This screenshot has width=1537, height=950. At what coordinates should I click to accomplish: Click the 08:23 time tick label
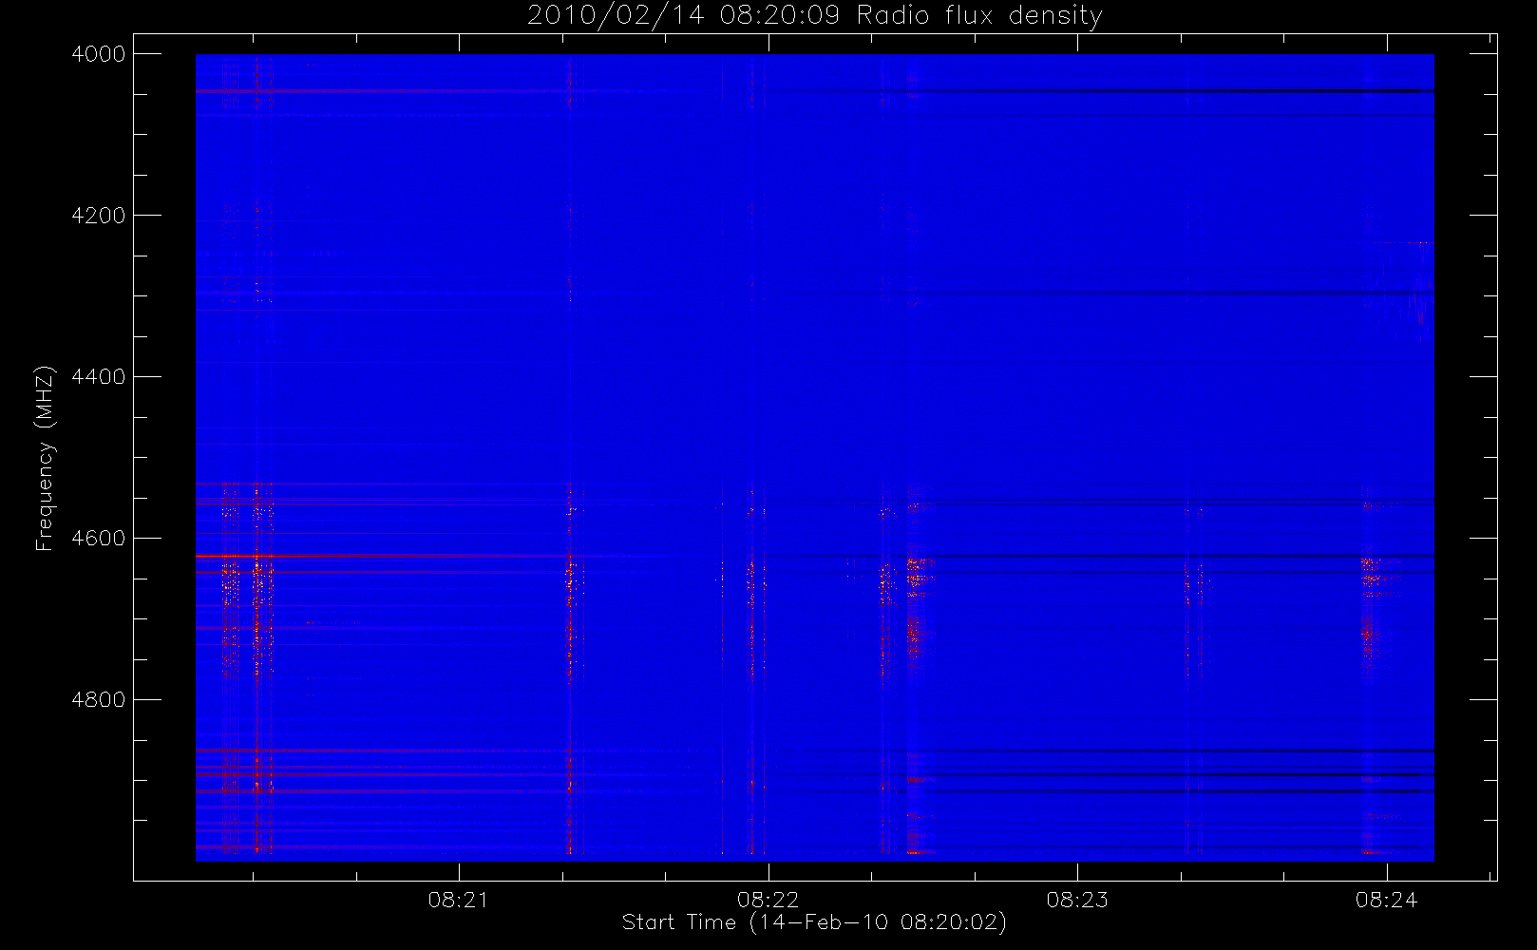click(x=1077, y=900)
